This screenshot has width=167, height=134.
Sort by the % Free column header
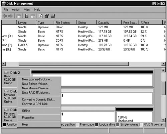[151, 23]
